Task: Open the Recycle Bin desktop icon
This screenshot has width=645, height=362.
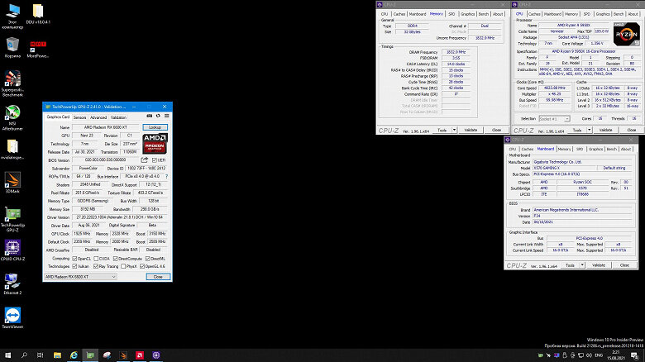Action: point(12,48)
